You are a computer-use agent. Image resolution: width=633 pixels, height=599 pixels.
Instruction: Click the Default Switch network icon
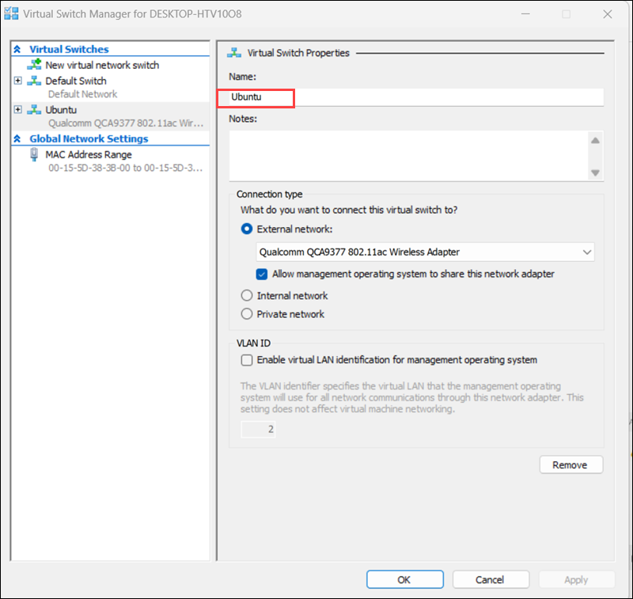click(x=34, y=81)
